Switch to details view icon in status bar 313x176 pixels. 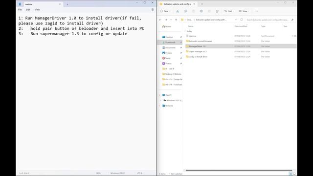tap(291, 174)
